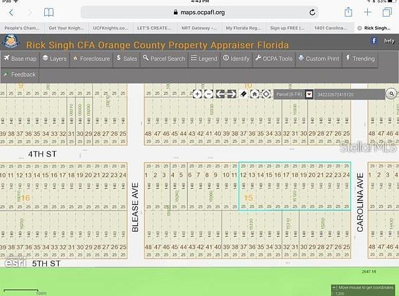This screenshot has height=296, width=399.
Task: Click the locate target icon
Action: pyautogui.click(x=266, y=94)
